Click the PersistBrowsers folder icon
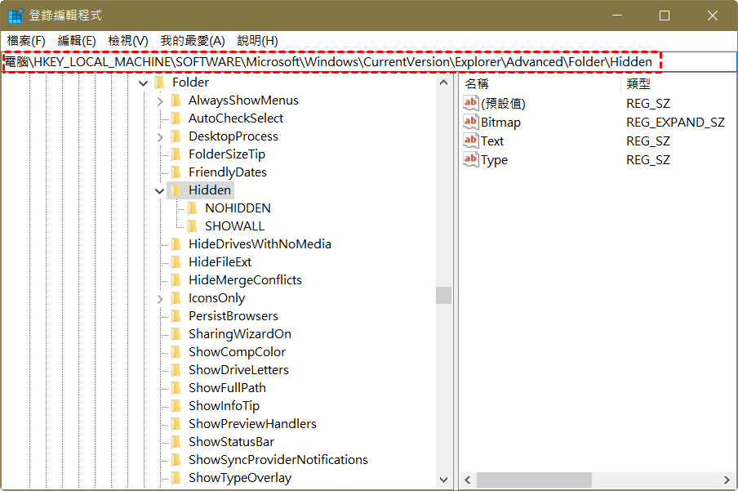Image resolution: width=738 pixels, height=491 pixels. (176, 316)
